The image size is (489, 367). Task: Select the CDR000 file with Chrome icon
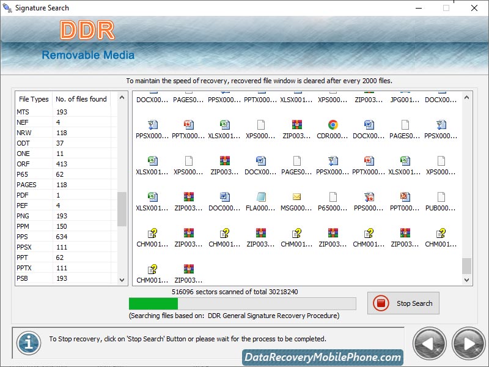point(332,125)
